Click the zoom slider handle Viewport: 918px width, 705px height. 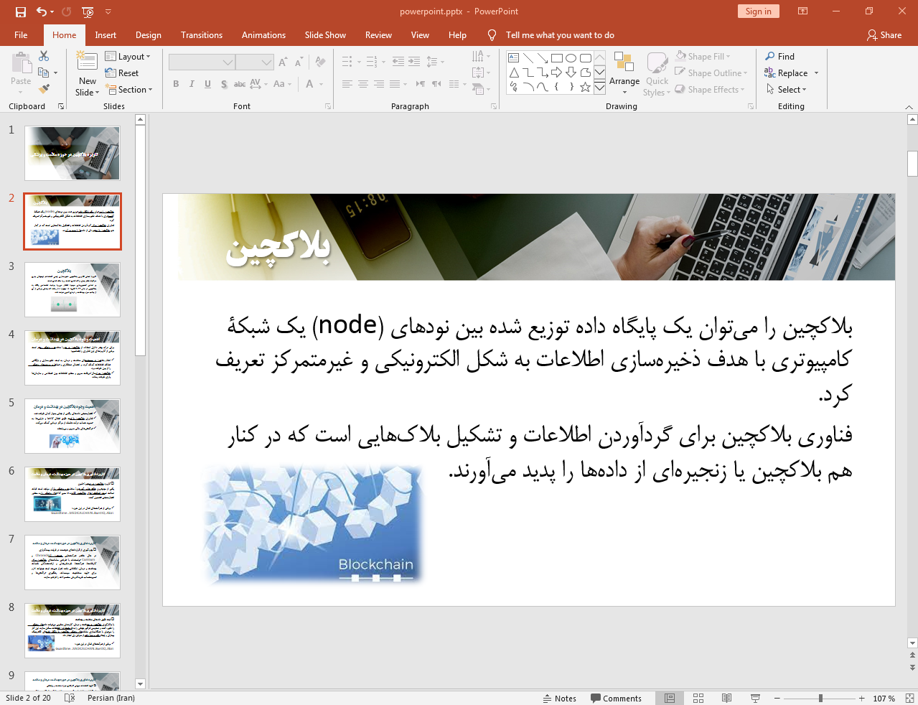pos(820,698)
